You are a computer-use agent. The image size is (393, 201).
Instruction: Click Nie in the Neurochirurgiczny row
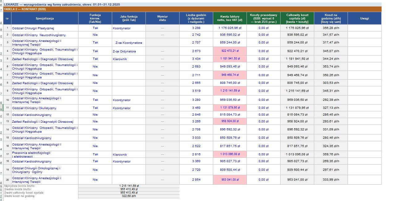tap(95, 35)
